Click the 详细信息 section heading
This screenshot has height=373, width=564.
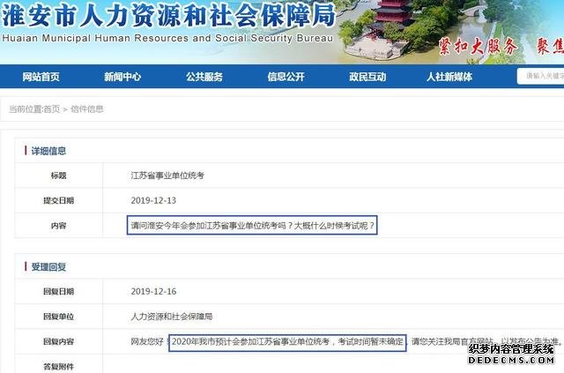tap(48, 151)
